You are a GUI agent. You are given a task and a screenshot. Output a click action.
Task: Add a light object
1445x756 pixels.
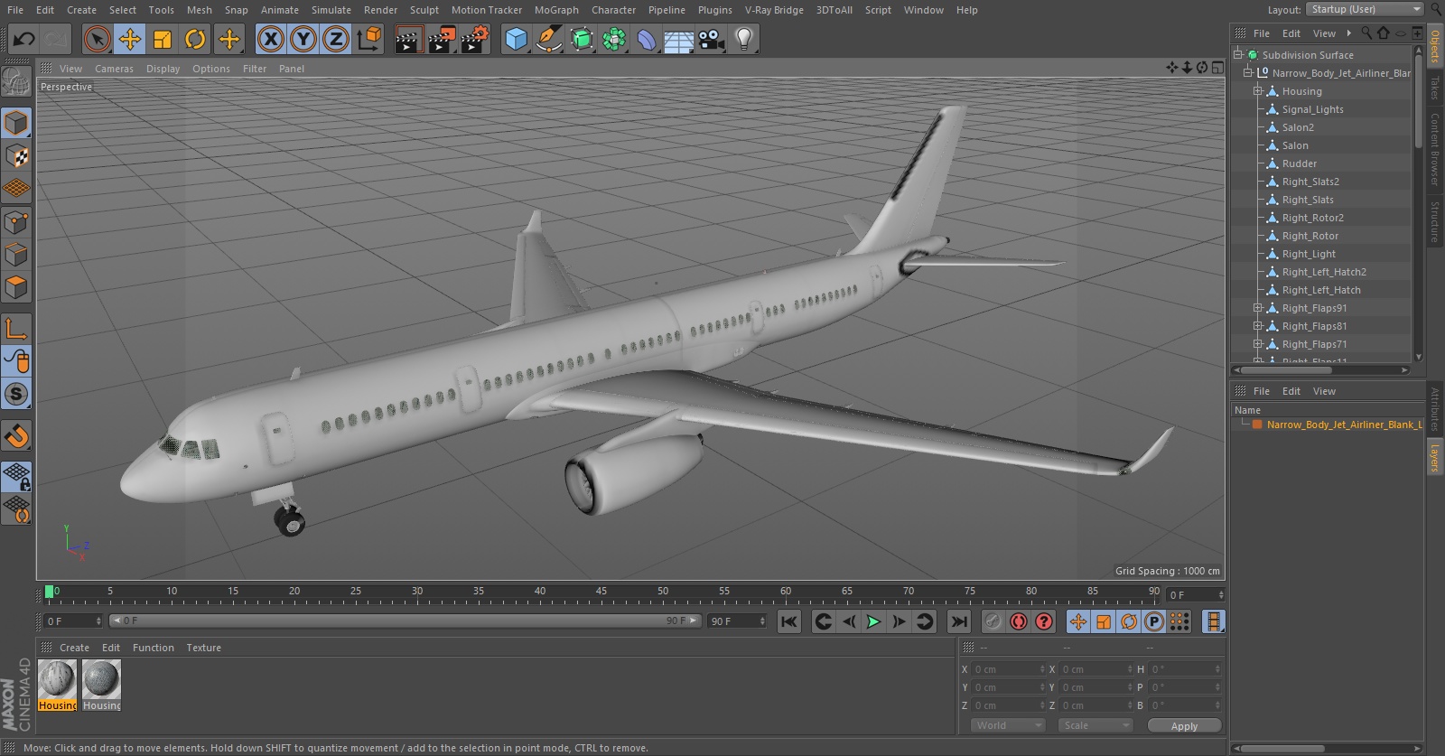click(x=744, y=39)
